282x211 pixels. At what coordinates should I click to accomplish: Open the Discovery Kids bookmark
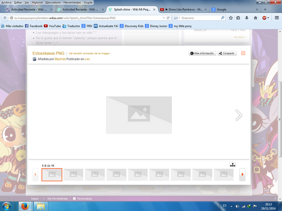pyautogui.click(x=132, y=26)
